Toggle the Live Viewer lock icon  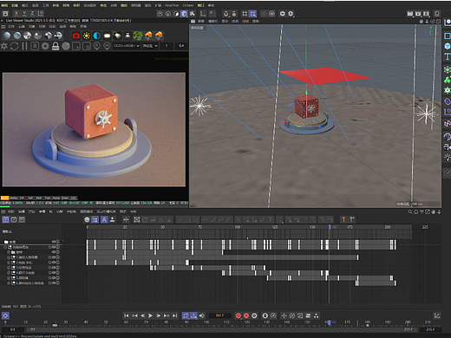tap(56, 46)
